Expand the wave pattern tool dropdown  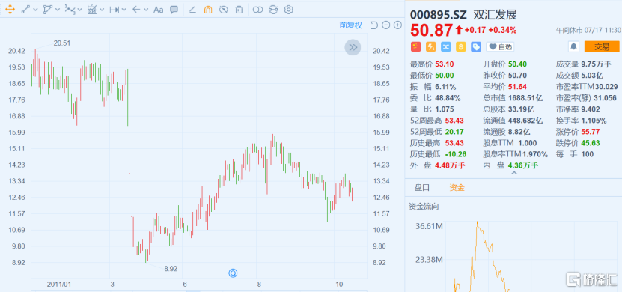(x=80, y=10)
